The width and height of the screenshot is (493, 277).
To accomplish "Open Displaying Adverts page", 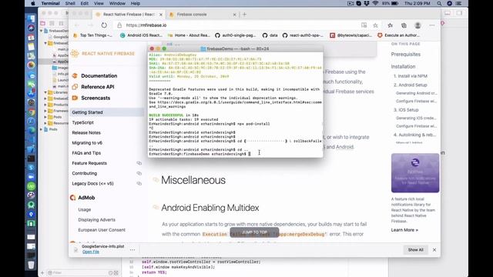I will point(96,220).
